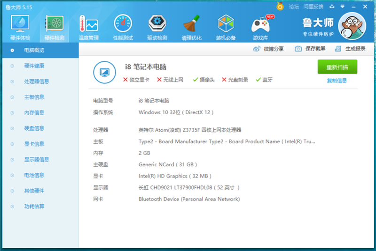
Task: Click 重新扫描 rescan button
Action: (337, 67)
